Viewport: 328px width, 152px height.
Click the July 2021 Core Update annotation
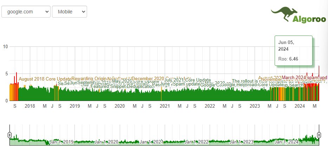(188, 80)
